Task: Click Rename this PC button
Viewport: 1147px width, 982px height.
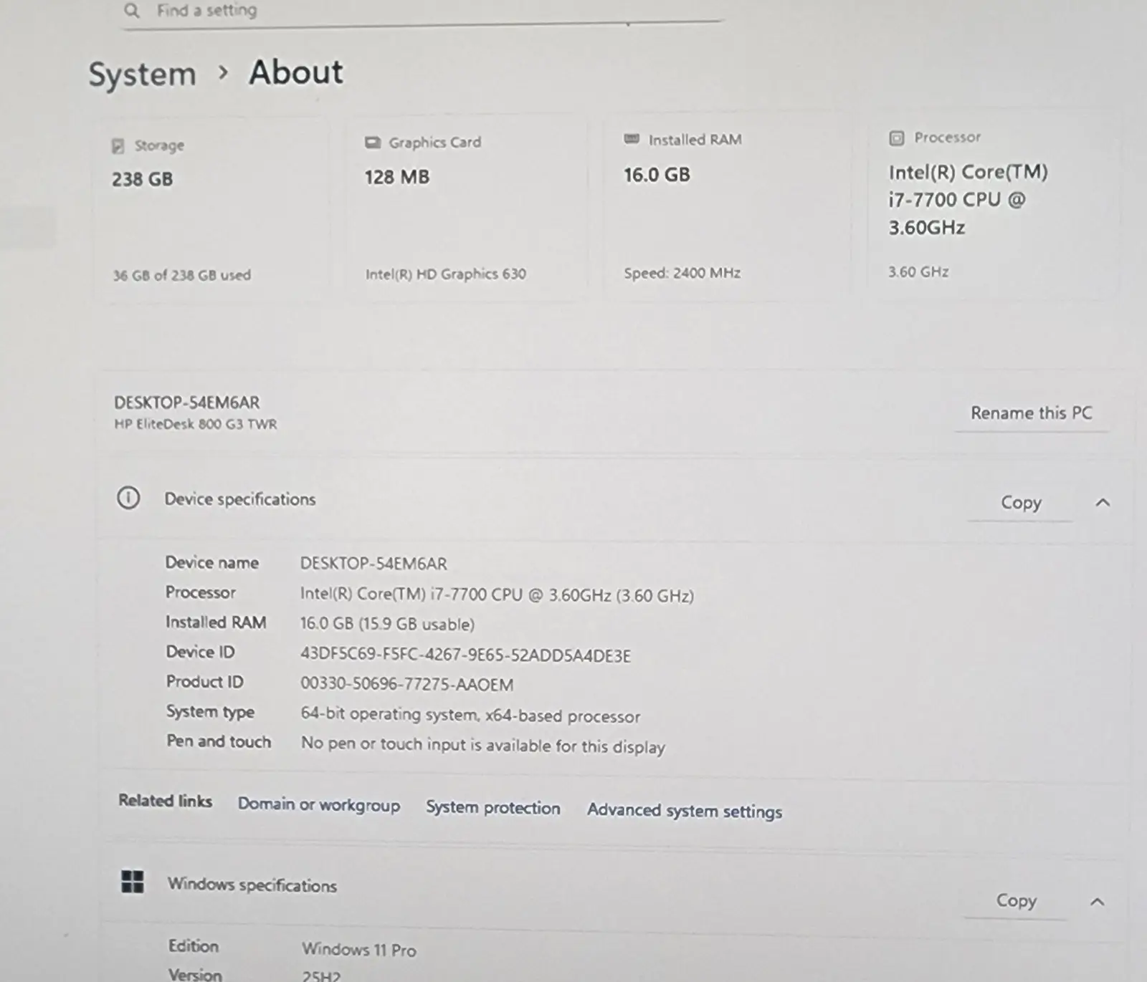Action: click(1031, 413)
